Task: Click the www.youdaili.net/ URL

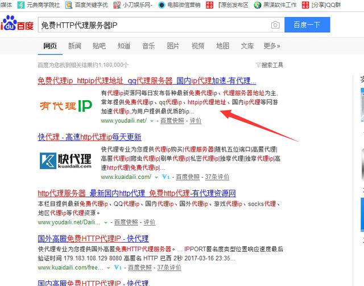Action: tap(124, 121)
